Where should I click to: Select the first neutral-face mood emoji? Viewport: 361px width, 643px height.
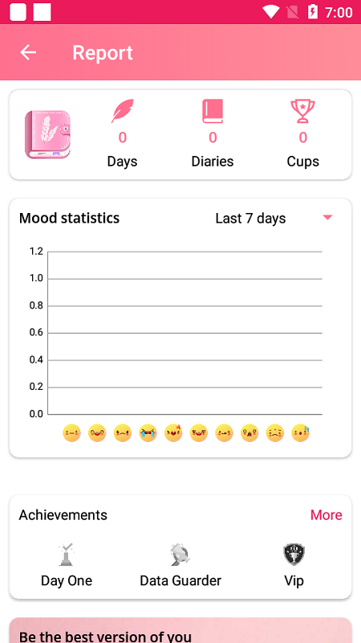pos(71,433)
